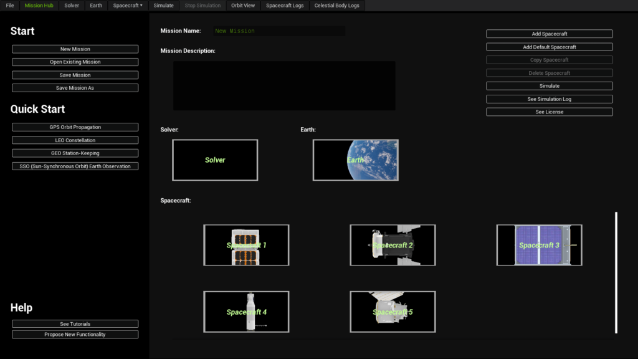638x359 pixels.
Task: Select the Spacecraft 1 tile
Action: point(246,245)
